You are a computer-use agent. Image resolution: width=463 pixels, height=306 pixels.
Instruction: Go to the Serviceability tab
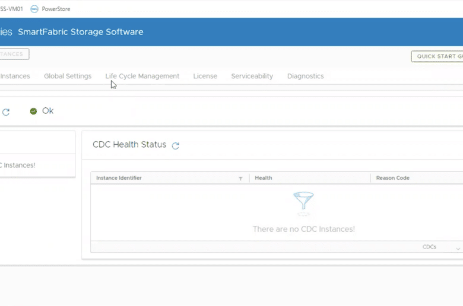[x=252, y=76]
